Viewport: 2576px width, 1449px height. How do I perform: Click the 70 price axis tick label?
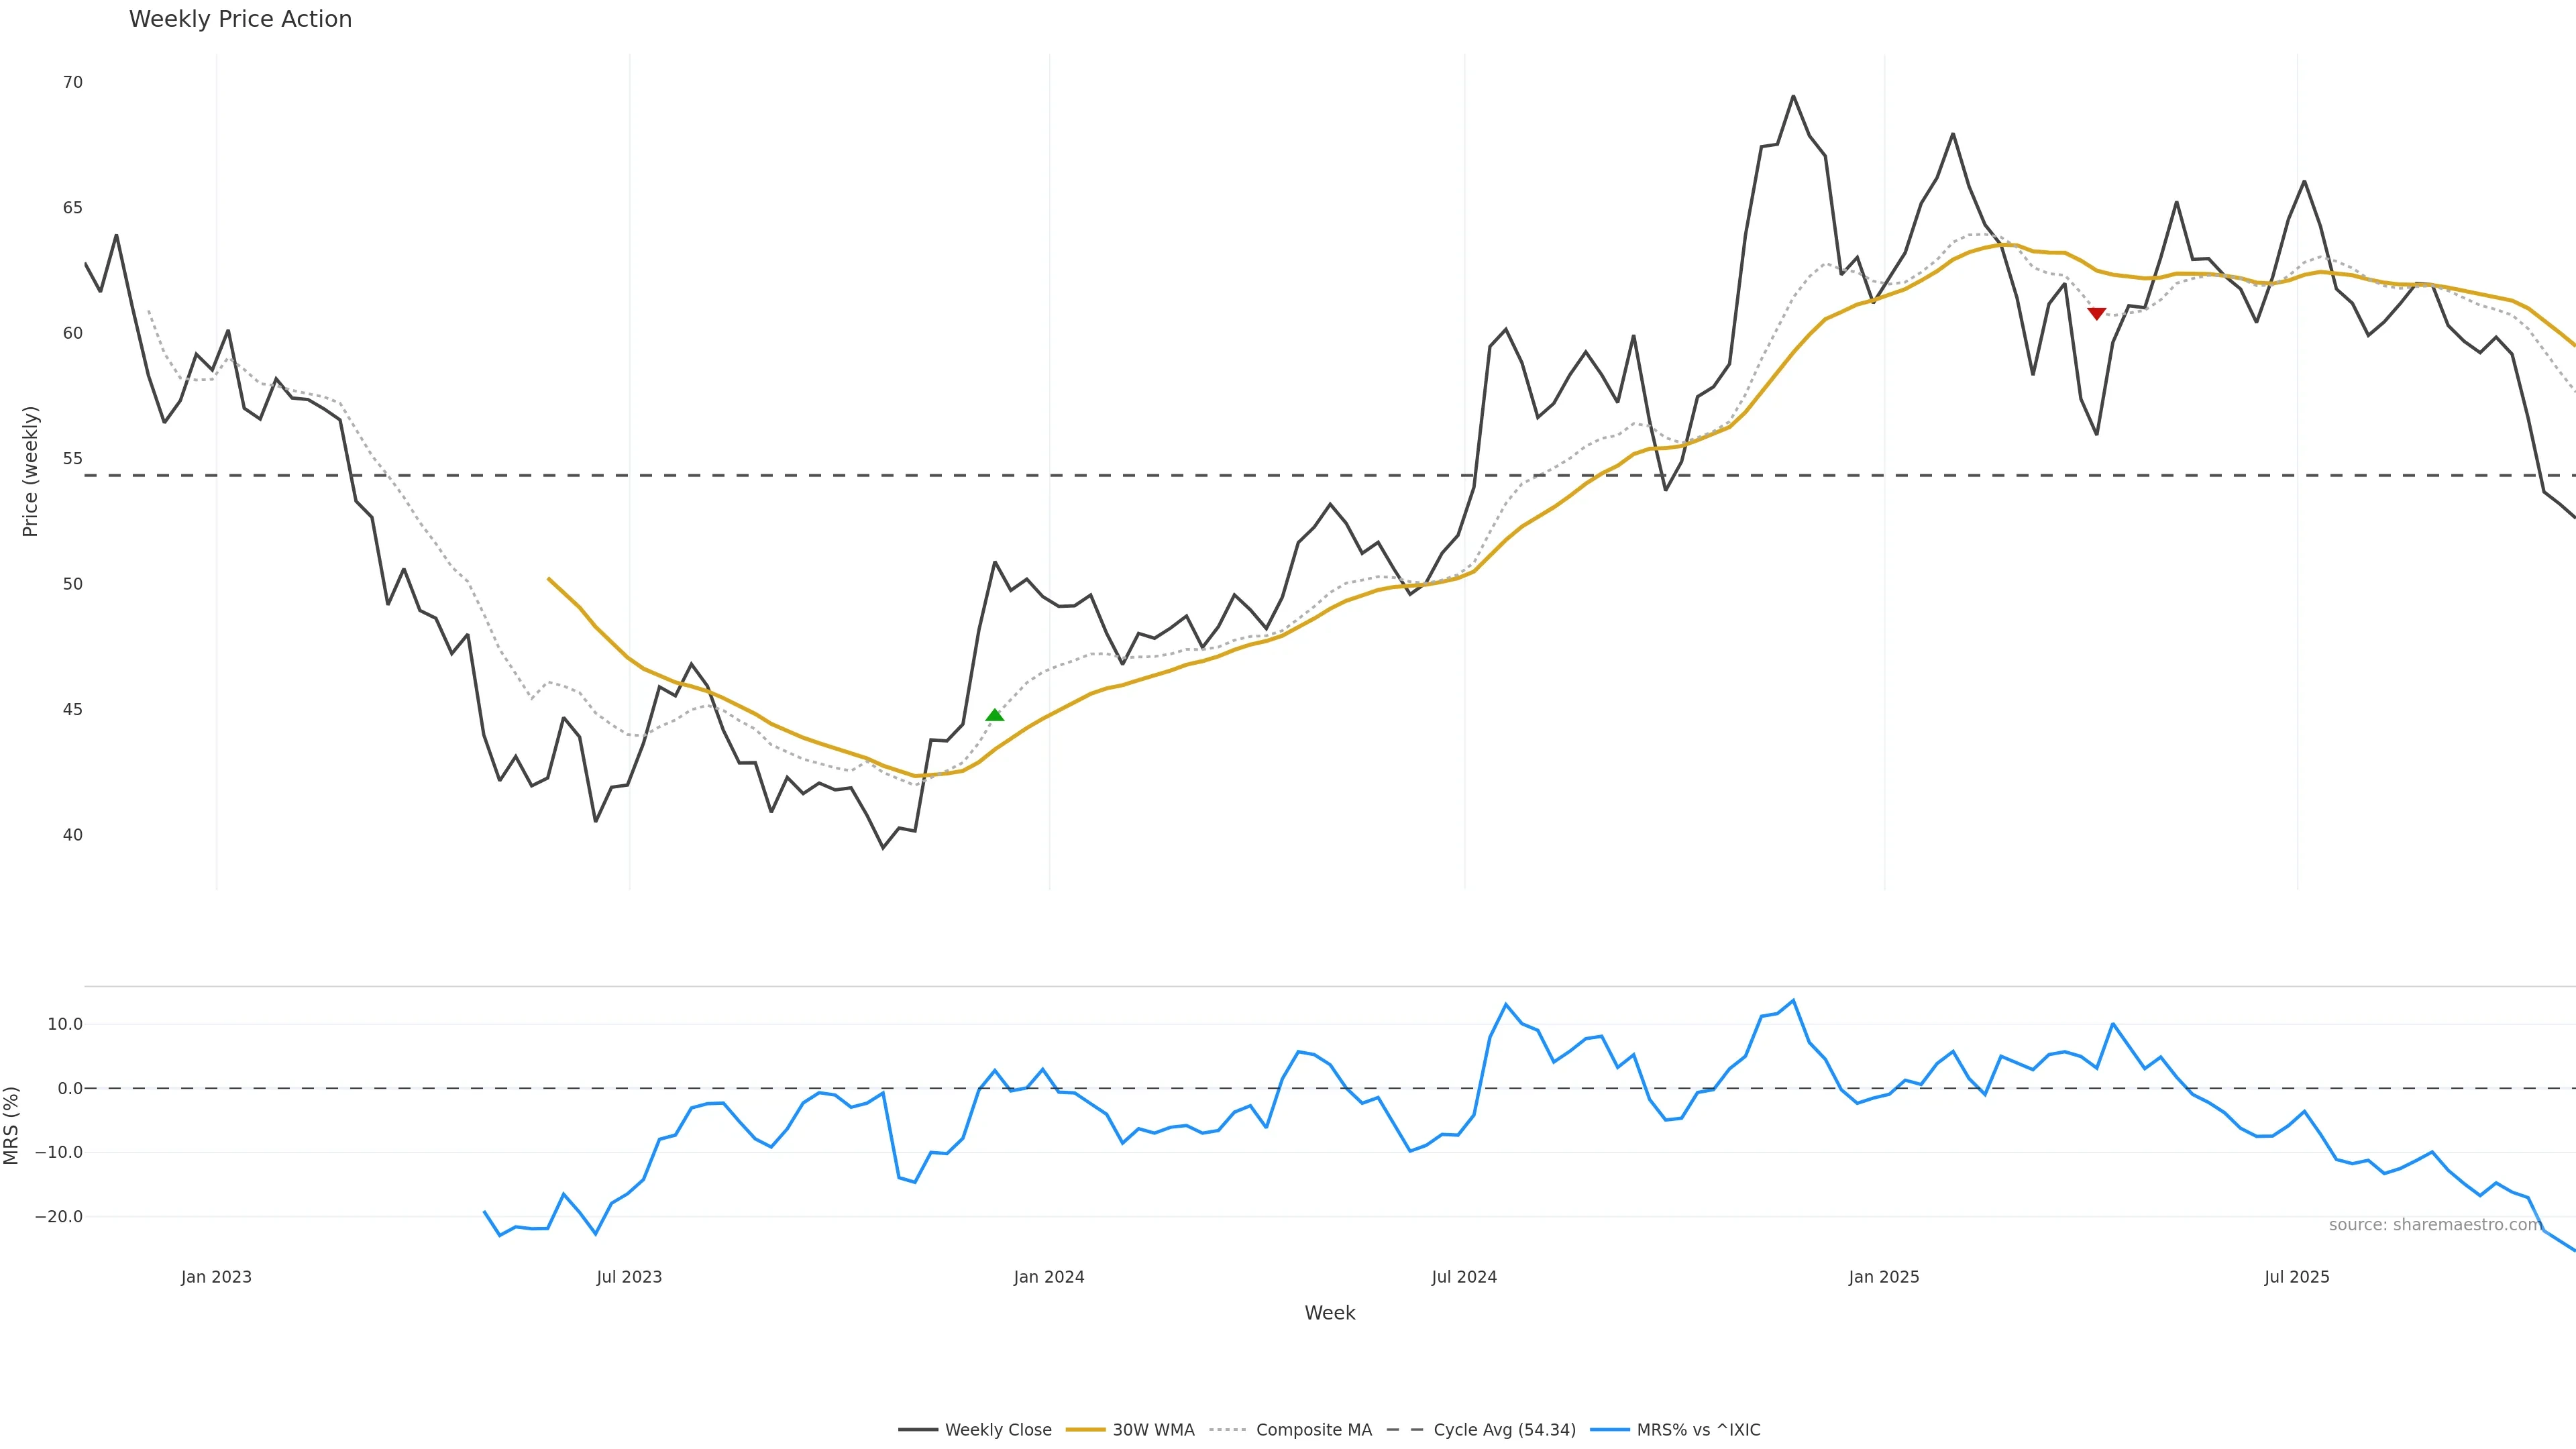coord(72,82)
